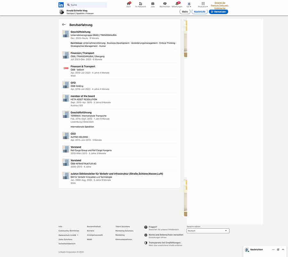288x257 pixels.
Task: Open company logo for Finanzen / Transport entry
Action: [66, 55]
